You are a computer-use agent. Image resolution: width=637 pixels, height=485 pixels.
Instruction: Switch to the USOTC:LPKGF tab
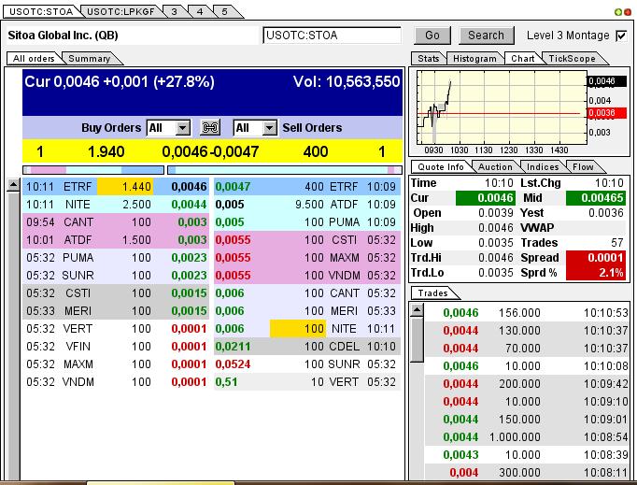point(119,11)
